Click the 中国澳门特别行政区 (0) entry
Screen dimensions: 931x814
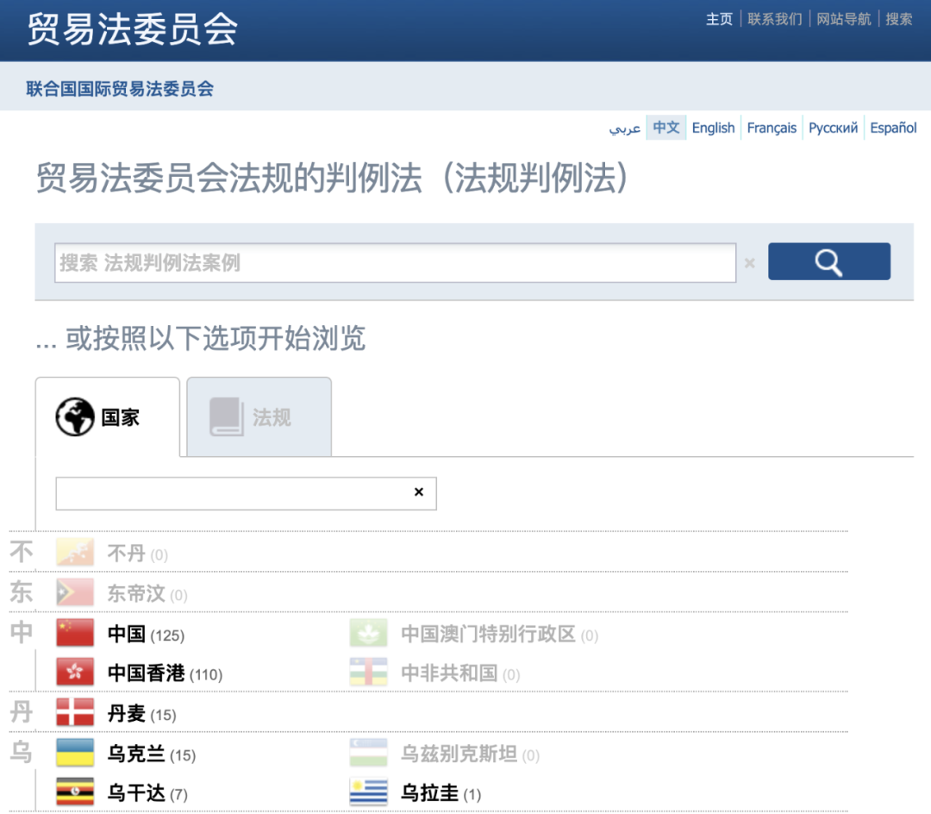click(499, 634)
